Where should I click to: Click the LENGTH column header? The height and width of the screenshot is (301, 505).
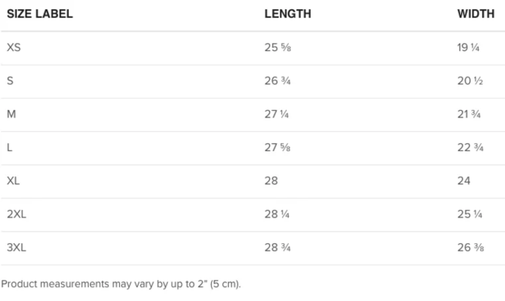coord(288,14)
